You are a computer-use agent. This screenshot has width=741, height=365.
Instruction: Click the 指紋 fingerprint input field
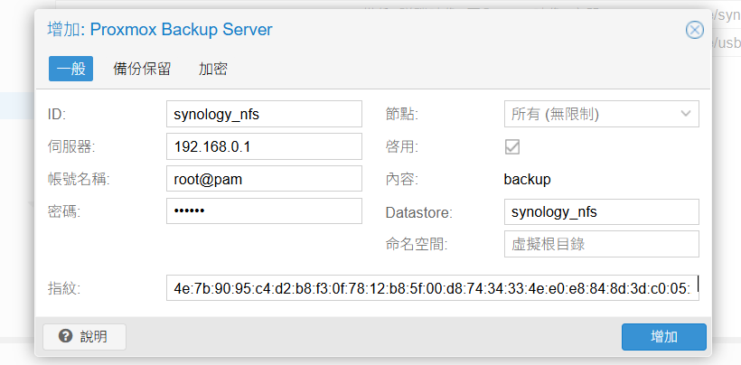(x=432, y=288)
